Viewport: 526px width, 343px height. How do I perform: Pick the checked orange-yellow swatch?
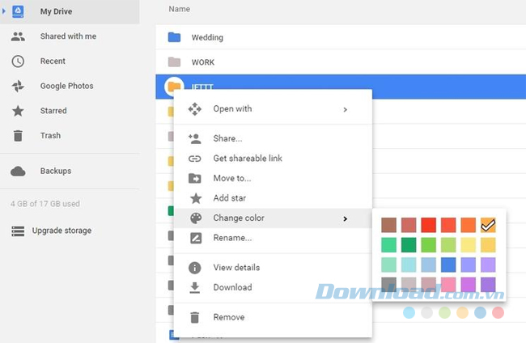488,225
